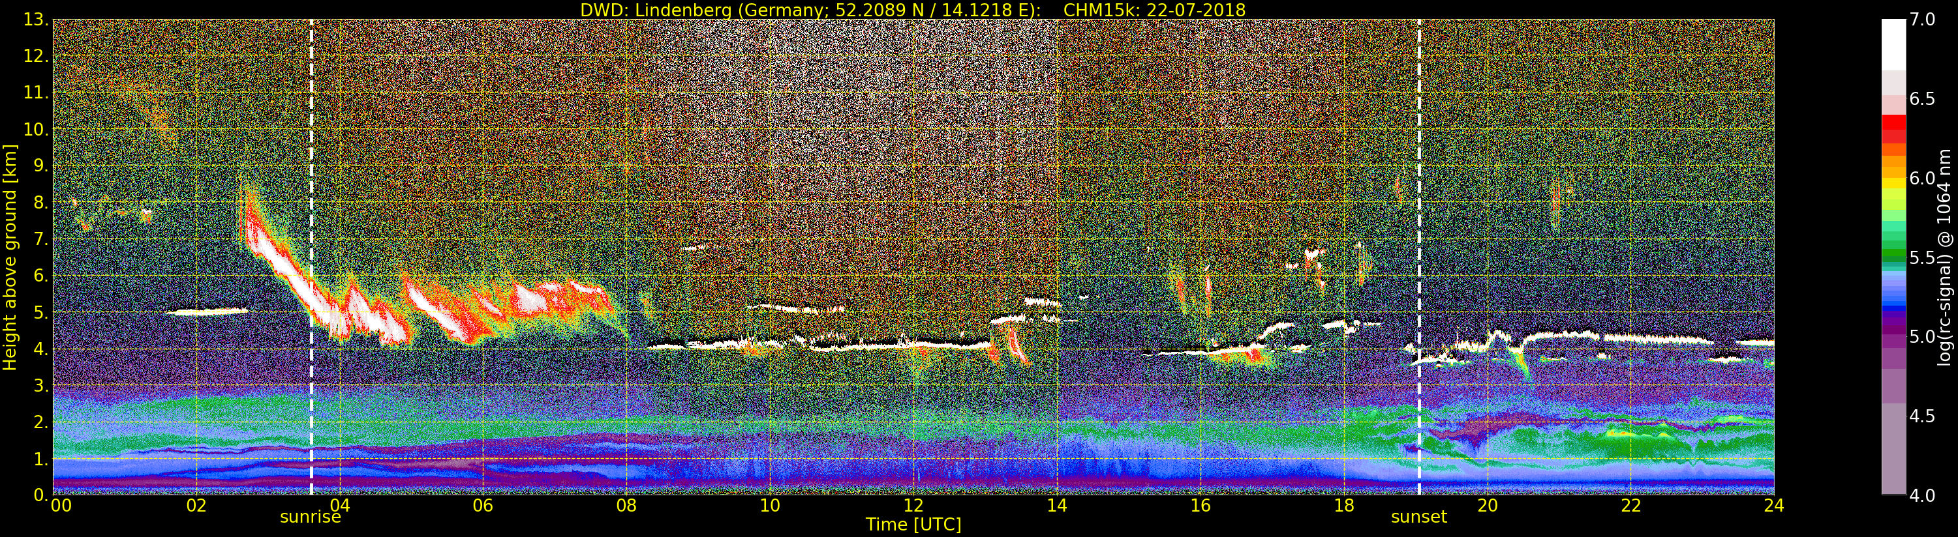Screen dimensions: 1958x537
Task: Click the "00" time axis tick label
Action: (x=61, y=506)
